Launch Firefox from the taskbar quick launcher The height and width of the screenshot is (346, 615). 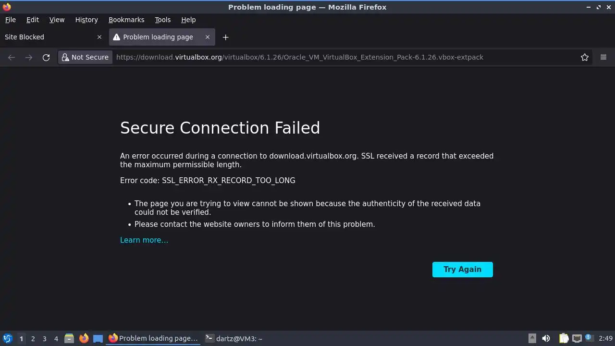pos(84,338)
